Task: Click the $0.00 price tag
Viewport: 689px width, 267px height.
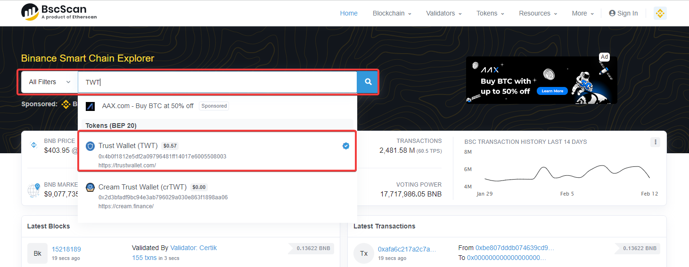Action: click(199, 187)
